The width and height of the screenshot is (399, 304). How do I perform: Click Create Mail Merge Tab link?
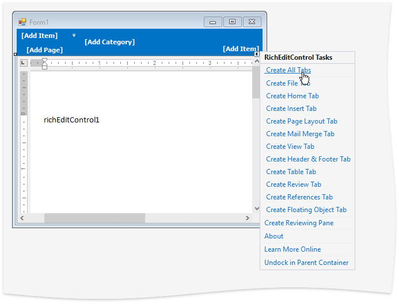pyautogui.click(x=300, y=134)
